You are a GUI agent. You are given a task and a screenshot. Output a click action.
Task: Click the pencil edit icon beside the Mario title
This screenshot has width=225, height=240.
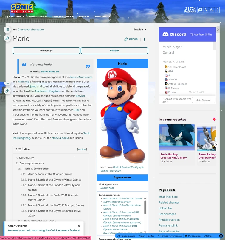click(x=7, y=39)
